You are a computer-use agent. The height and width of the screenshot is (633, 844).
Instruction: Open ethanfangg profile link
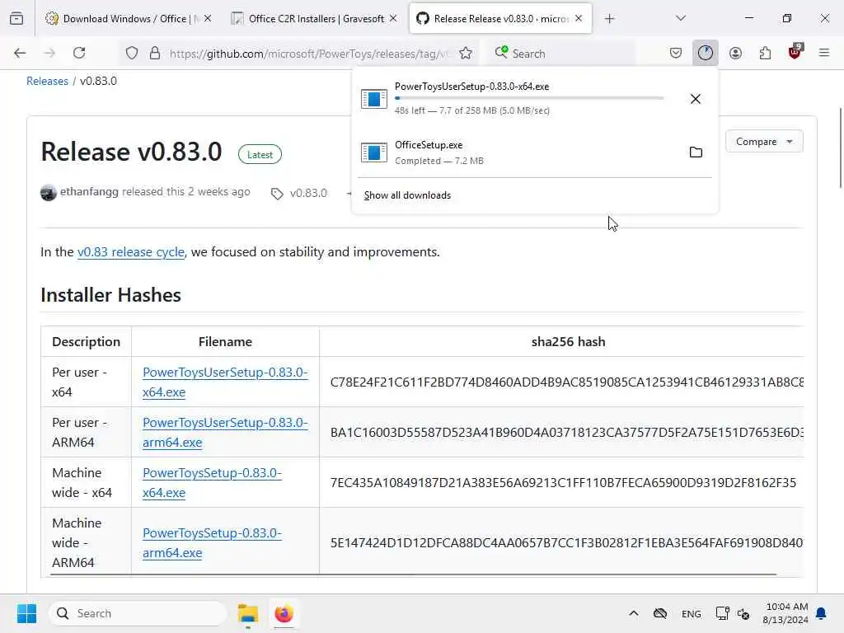click(x=89, y=191)
